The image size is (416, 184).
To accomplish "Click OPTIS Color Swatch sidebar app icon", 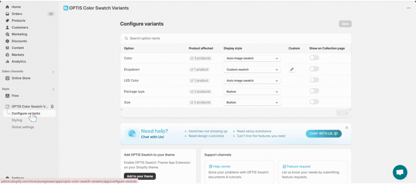I will coord(8,107).
